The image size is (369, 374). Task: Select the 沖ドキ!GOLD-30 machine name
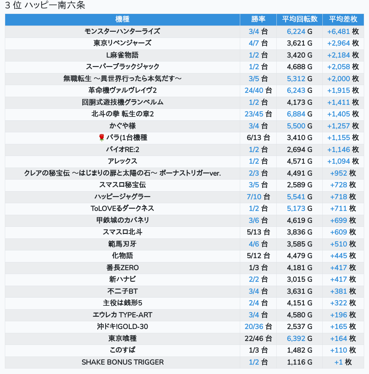point(122,326)
